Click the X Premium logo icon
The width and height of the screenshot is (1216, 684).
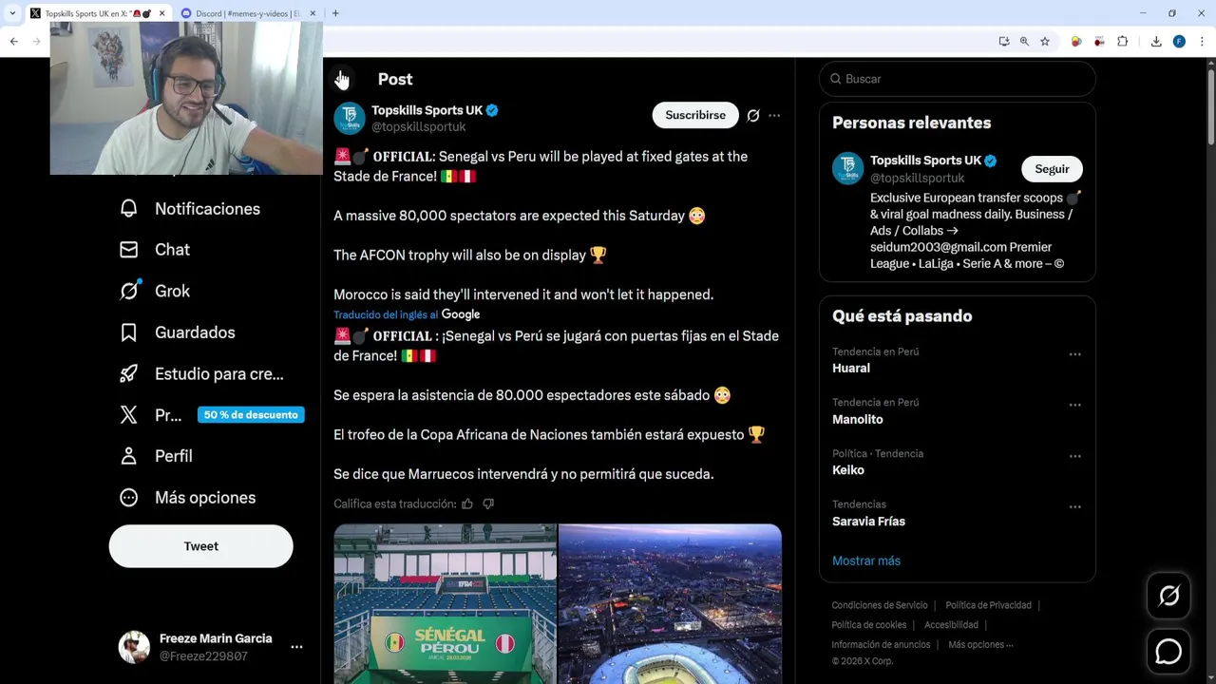(x=129, y=415)
